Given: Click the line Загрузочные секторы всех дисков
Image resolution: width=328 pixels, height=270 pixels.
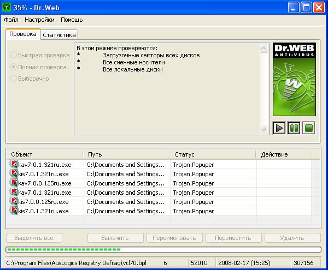Looking at the screenshot, I should 151,55.
